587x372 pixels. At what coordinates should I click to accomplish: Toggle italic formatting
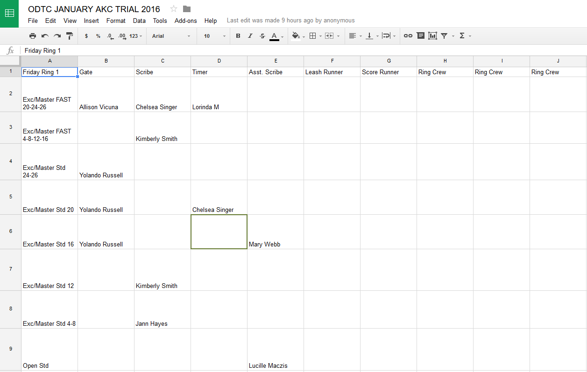click(250, 36)
